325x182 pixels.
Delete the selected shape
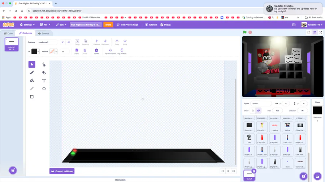(x=96, y=51)
